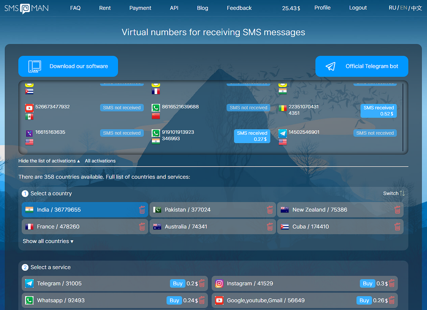Viewport: 427px width, 310px height.
Task: Open Profile page
Action: pos(322,7)
